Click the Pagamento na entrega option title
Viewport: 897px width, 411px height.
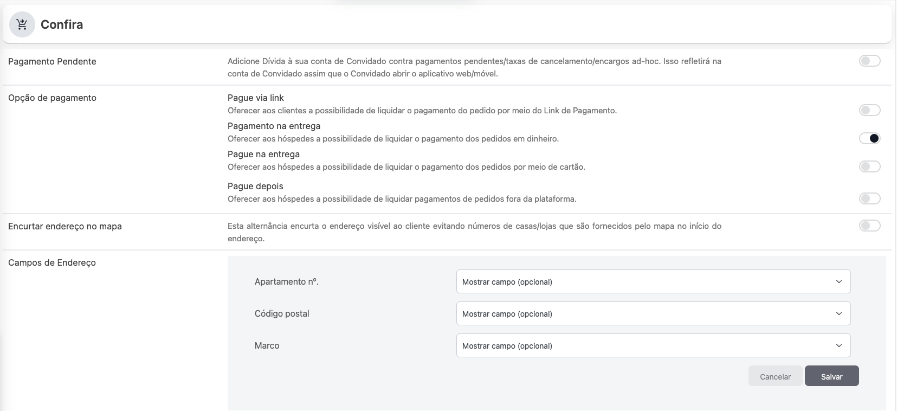(x=274, y=126)
